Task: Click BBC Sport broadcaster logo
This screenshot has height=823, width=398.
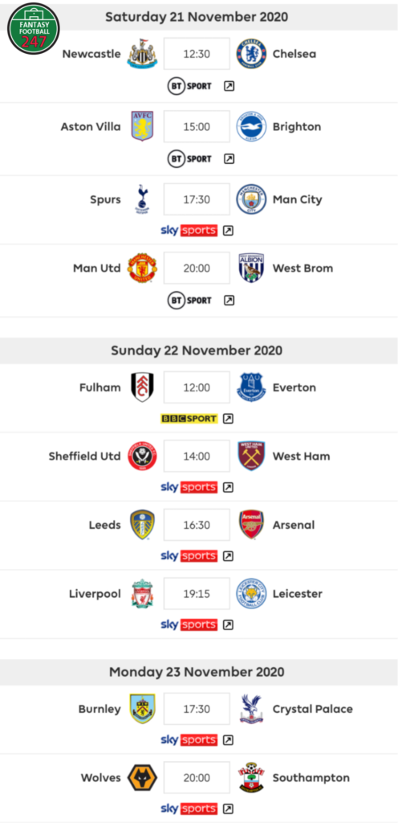Action: tap(189, 419)
